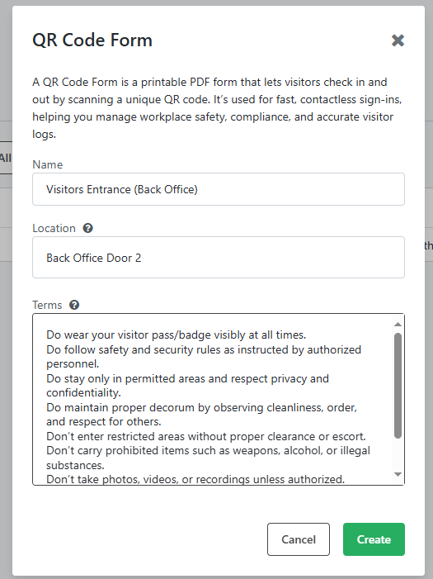Image resolution: width=433 pixels, height=579 pixels.
Task: Cancel the QR Code Form
Action: (299, 539)
